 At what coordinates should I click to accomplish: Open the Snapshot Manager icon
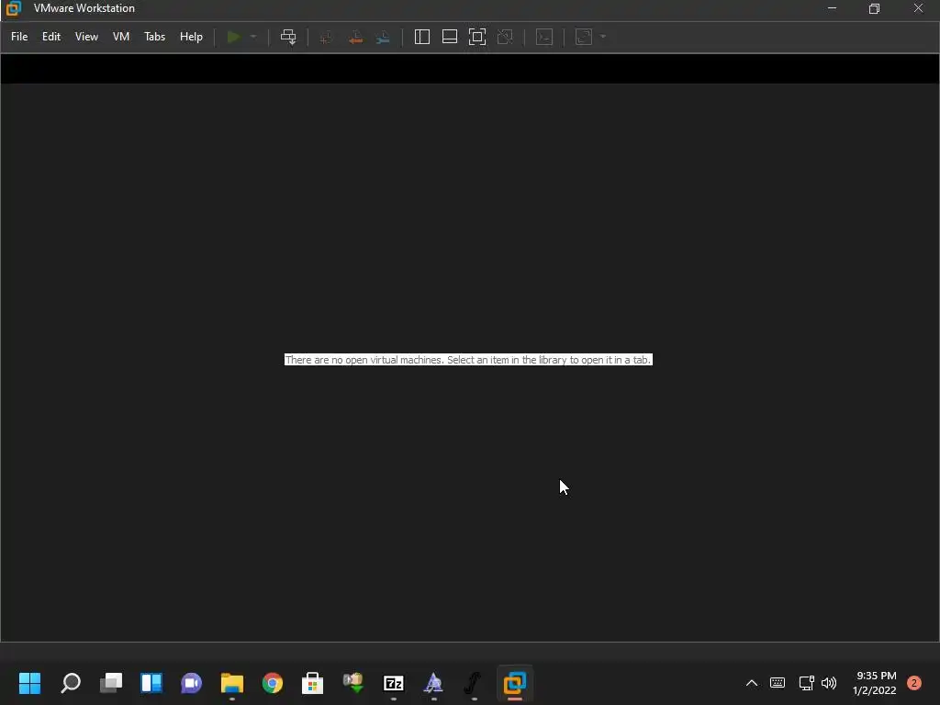(383, 37)
